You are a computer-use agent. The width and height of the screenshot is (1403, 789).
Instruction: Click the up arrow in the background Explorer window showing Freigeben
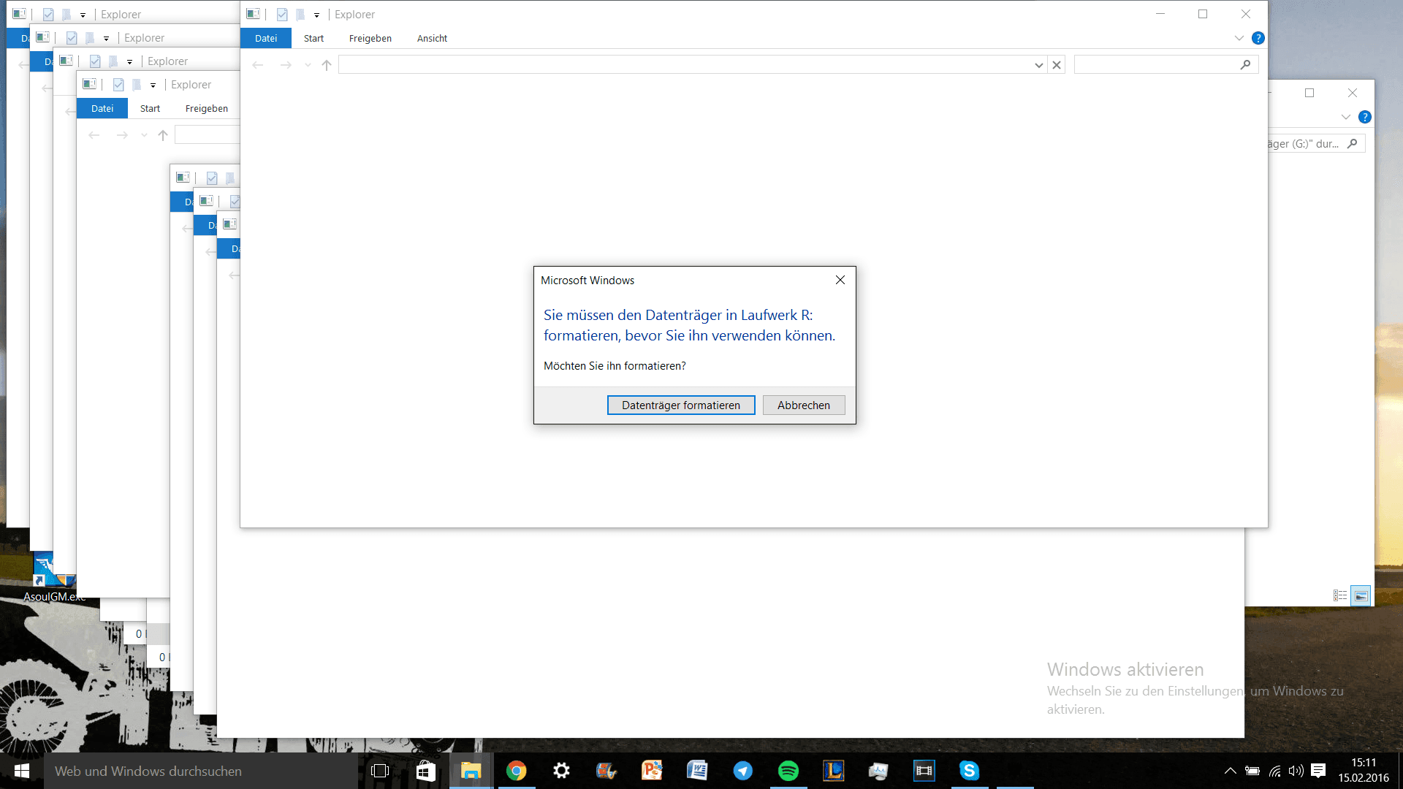pos(163,135)
